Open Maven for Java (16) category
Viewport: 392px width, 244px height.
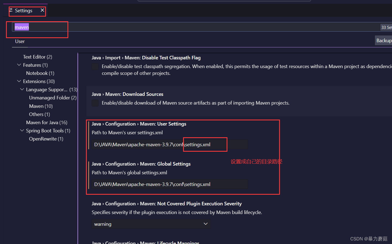pos(47,123)
